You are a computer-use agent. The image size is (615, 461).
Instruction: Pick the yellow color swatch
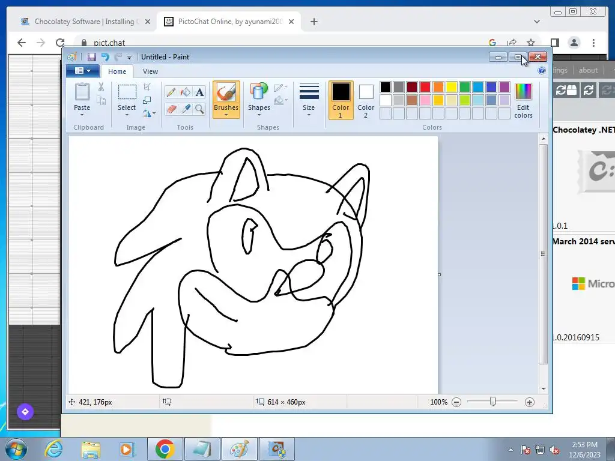point(452,86)
